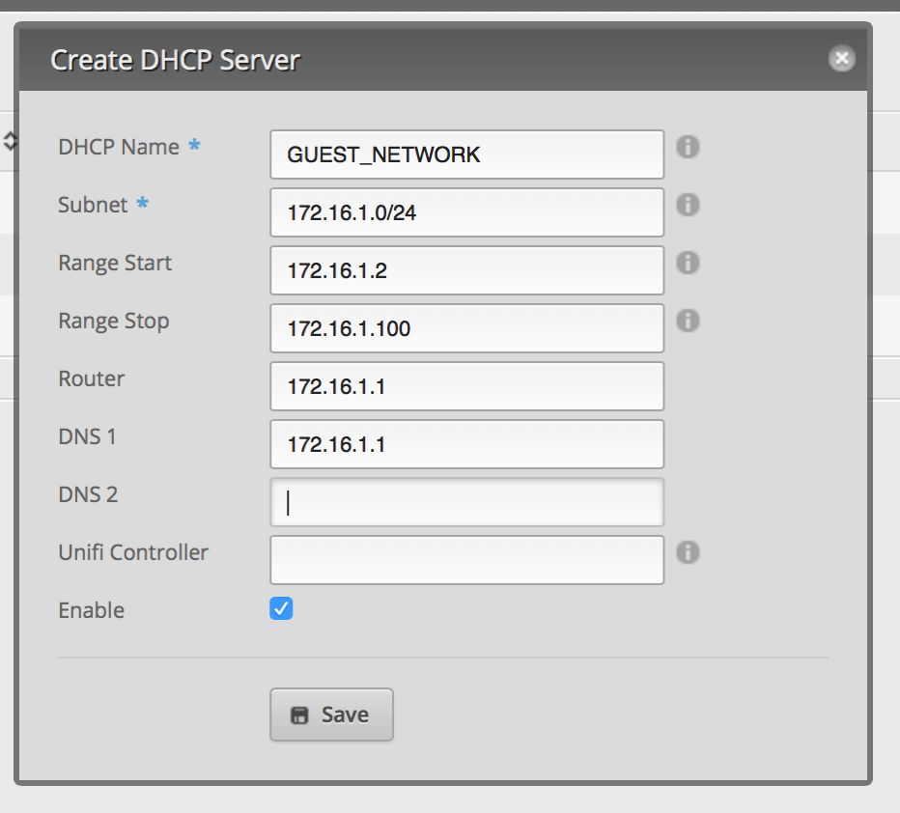This screenshot has height=813, width=900.
Task: Click the sort arrows behind the dialog
Action: pyautogui.click(x=10, y=141)
